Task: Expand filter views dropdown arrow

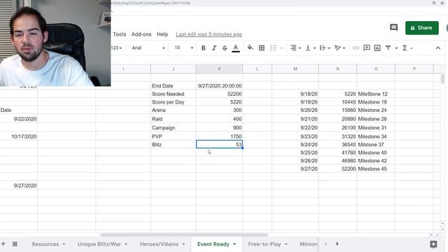Action: (x=396, y=48)
